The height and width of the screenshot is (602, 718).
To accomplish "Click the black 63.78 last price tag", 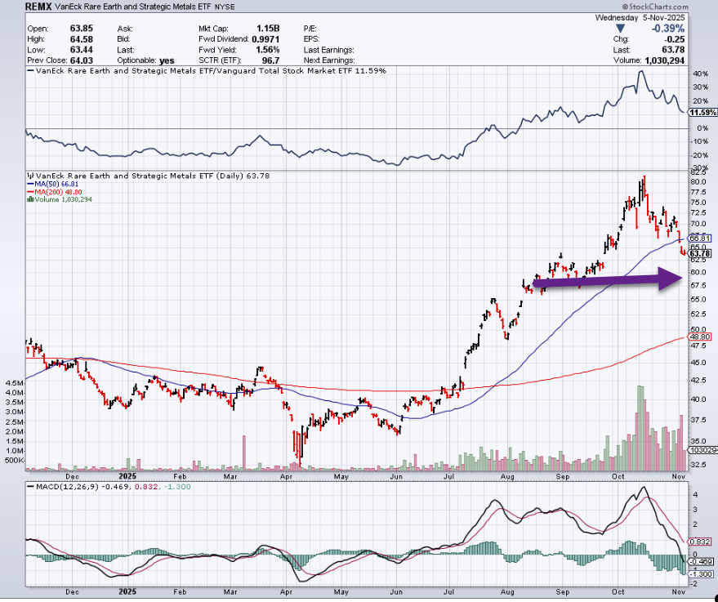I will pos(701,253).
